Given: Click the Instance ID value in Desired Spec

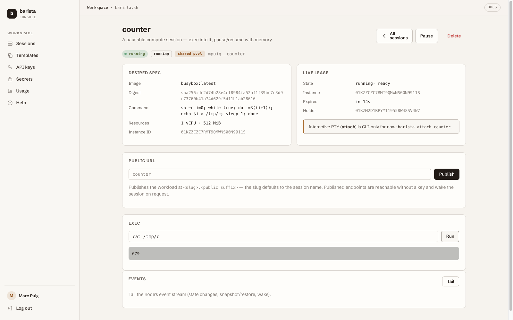Looking at the screenshot, I should click(x=213, y=132).
